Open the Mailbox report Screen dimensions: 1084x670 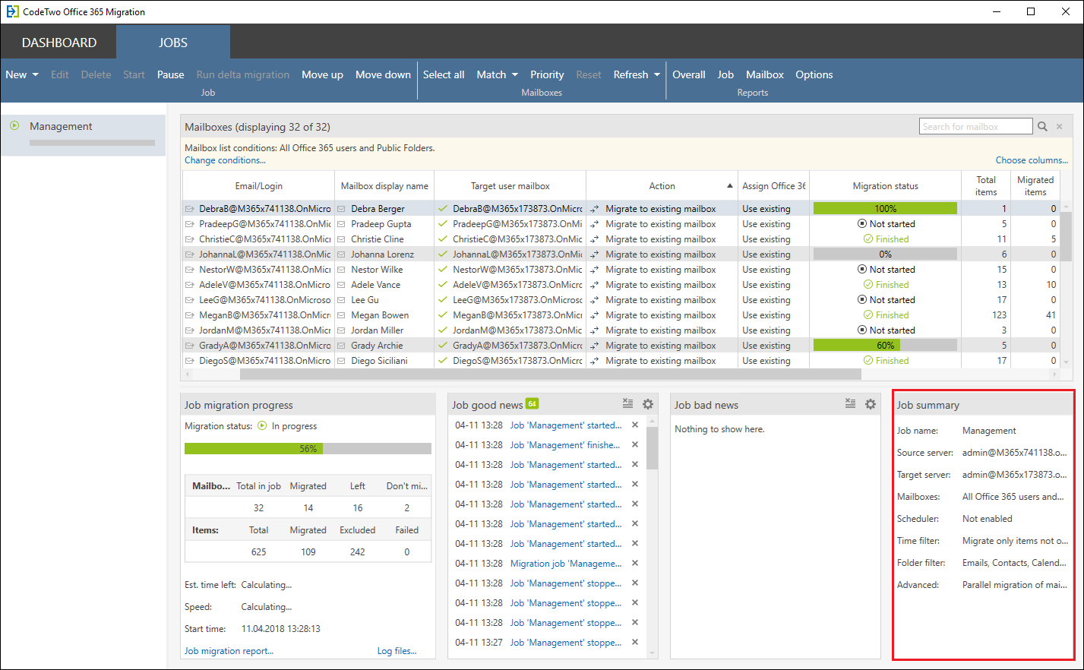(x=765, y=74)
